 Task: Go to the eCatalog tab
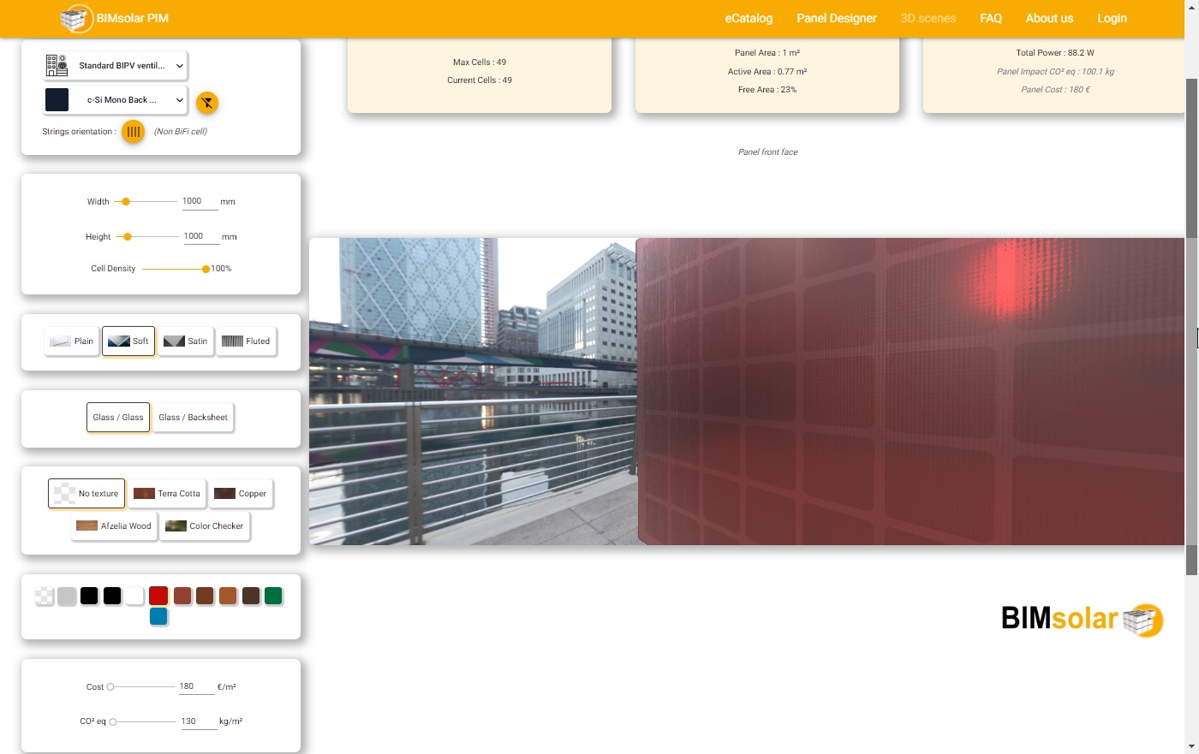(x=748, y=18)
